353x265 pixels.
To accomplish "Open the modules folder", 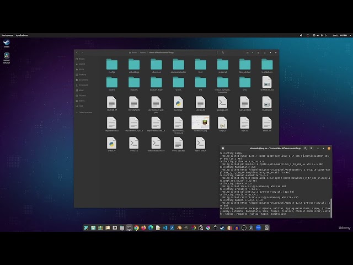I will click(x=134, y=82).
